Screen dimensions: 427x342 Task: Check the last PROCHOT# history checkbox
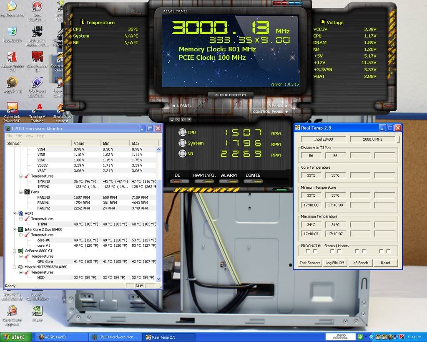[x=388, y=251]
